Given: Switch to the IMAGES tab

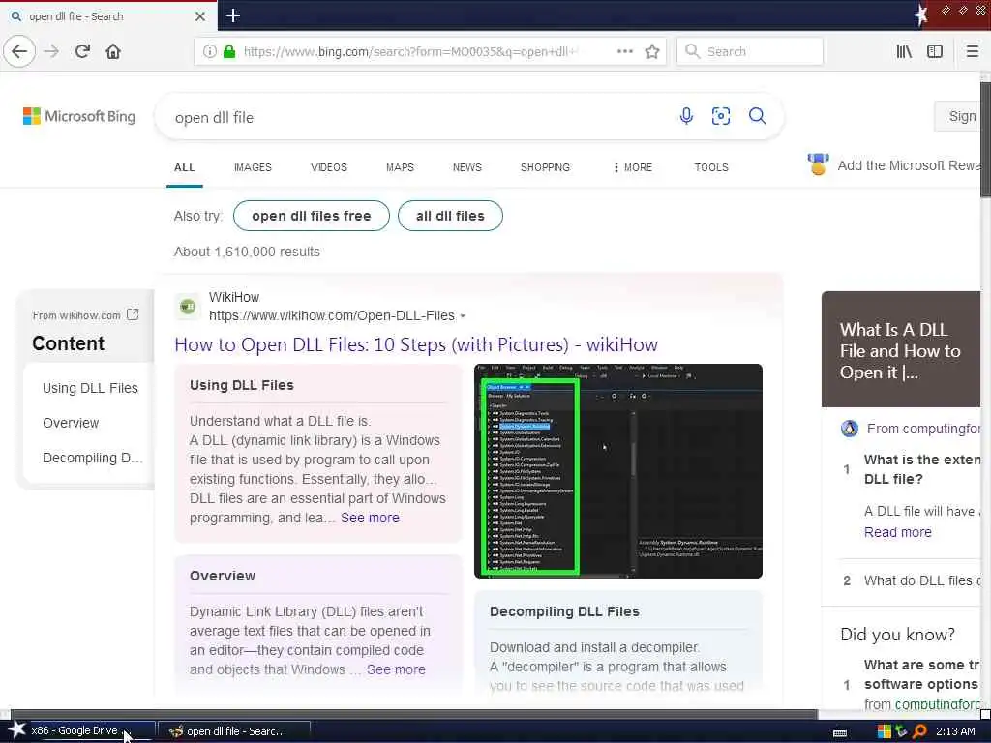Looking at the screenshot, I should [x=253, y=167].
